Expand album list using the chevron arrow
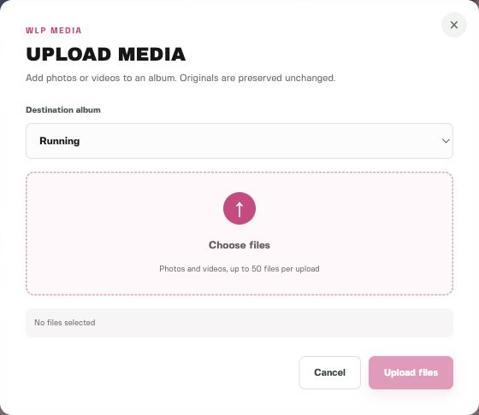Viewport: 479px width, 415px height. pyautogui.click(x=446, y=141)
